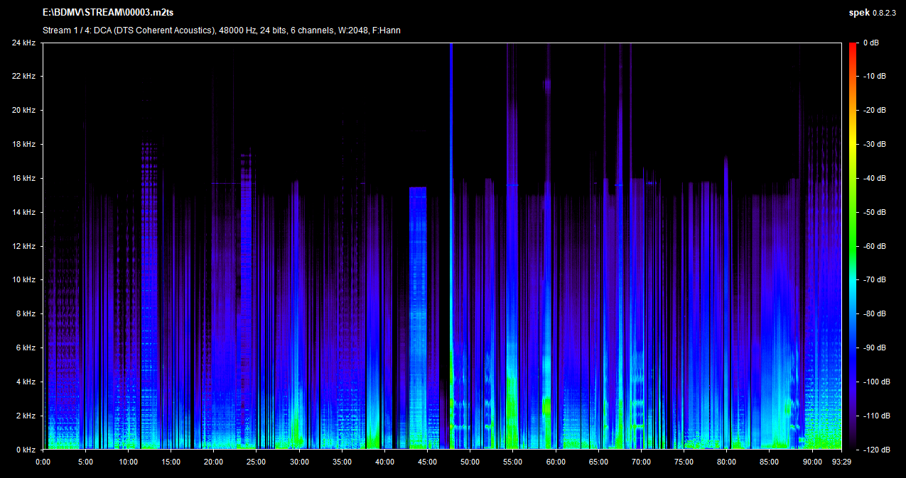Viewport: 906px width, 478px height.
Task: Click the 0 dB scale label
Action: coord(870,43)
